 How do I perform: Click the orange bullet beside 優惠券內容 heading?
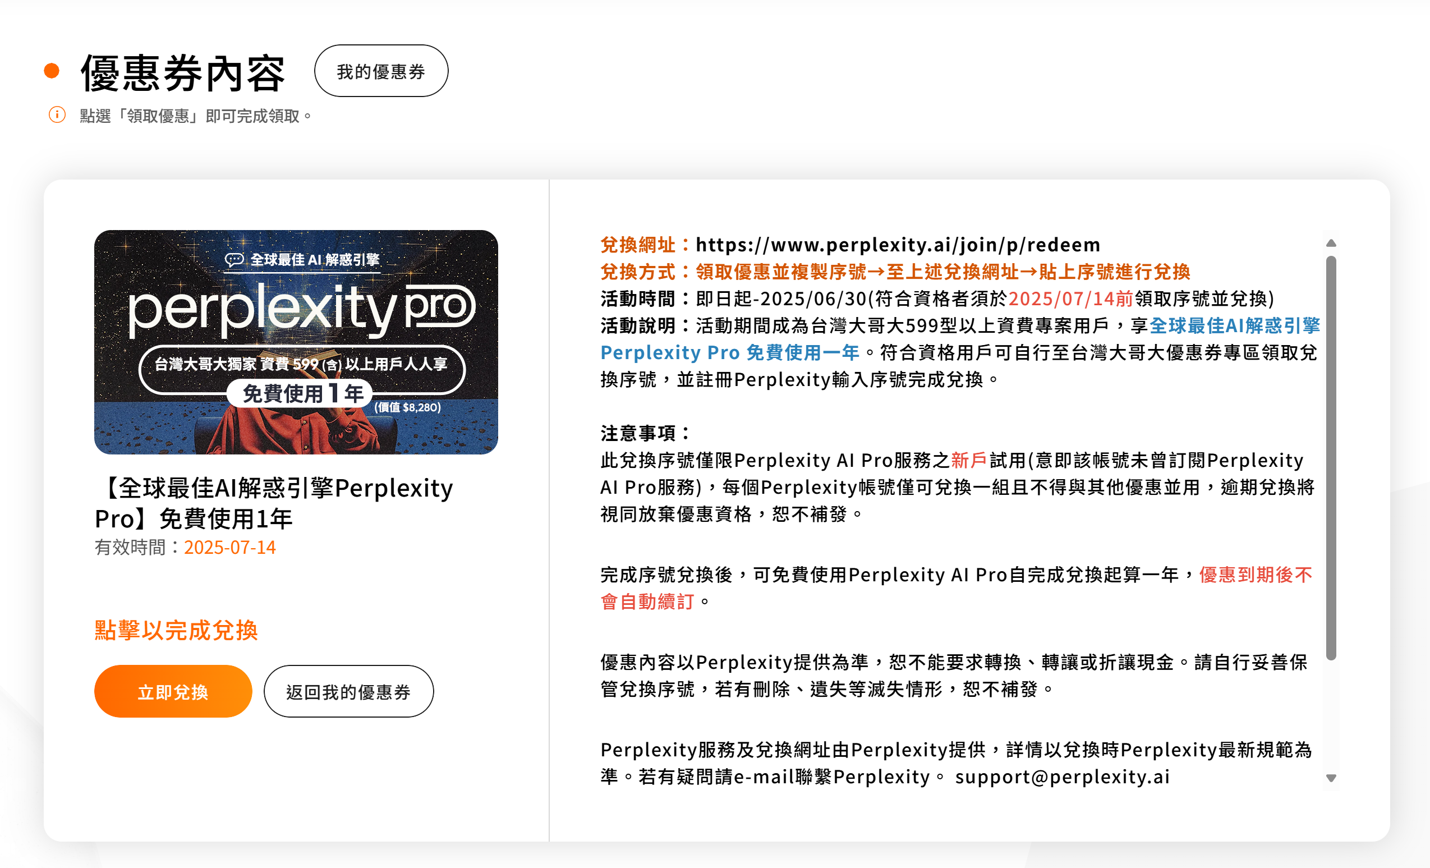(x=52, y=71)
